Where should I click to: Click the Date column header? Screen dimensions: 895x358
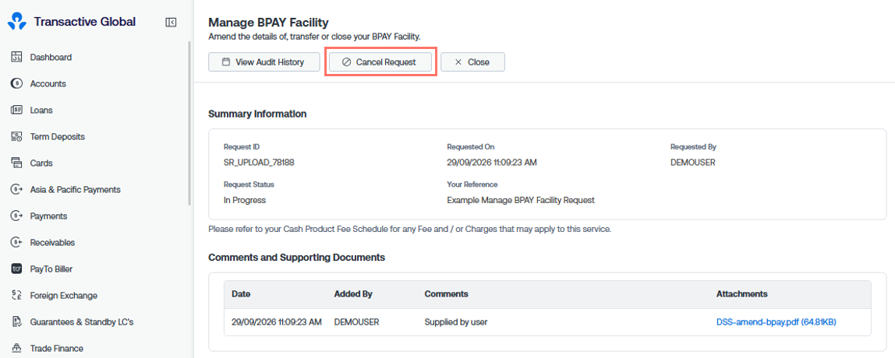point(241,294)
